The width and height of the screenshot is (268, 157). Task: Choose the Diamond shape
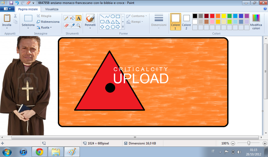[x=102, y=27]
